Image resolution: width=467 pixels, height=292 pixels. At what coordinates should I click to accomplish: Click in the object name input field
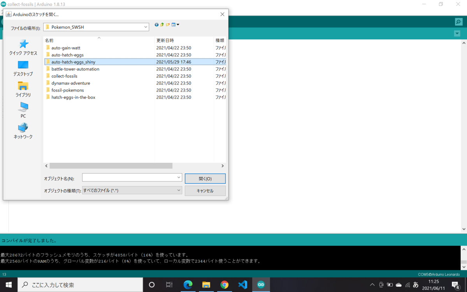tap(129, 178)
